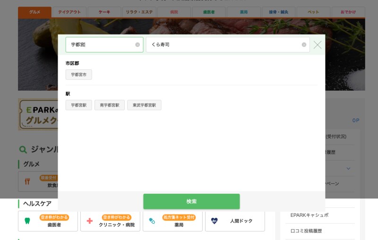
Task: Switch to the おでかけ tab
Action: [348, 12]
